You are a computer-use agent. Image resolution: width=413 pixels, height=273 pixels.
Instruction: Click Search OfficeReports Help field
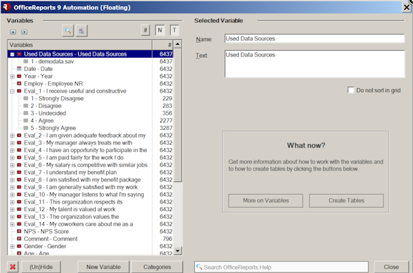pyautogui.click(x=282, y=267)
